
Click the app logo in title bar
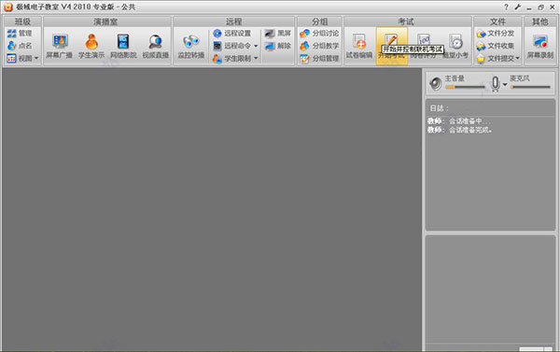pyautogui.click(x=7, y=7)
